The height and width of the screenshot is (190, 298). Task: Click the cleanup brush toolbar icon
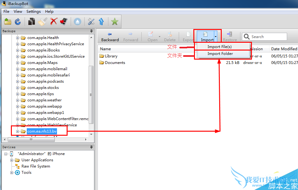[43, 22]
